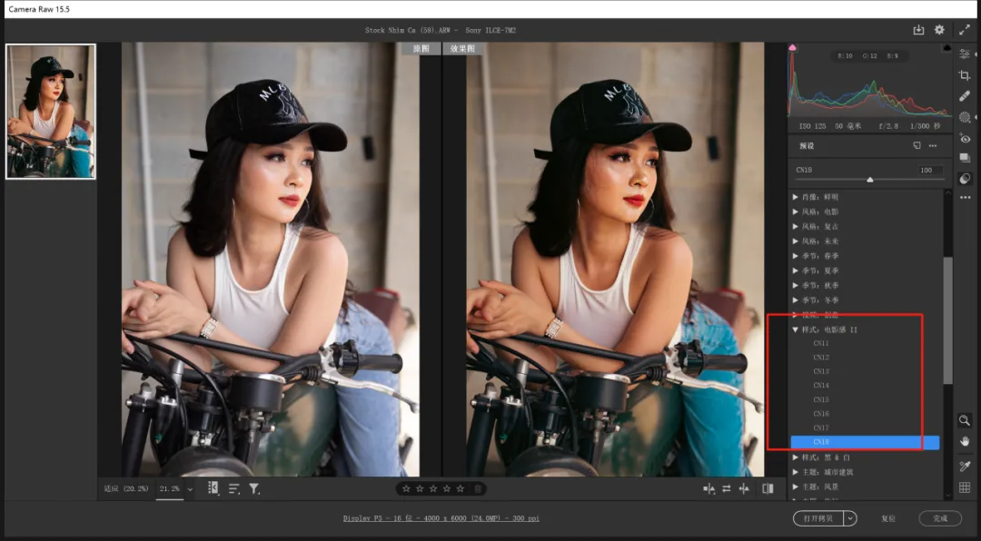Select the Healing bandage tool
This screenshot has height=541, width=981.
point(964,95)
